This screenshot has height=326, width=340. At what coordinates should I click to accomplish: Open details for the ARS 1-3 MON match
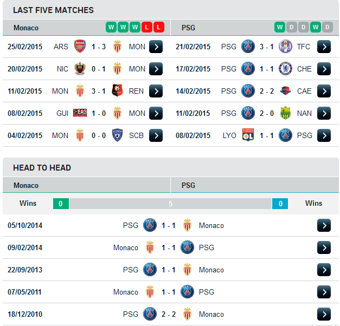point(156,47)
